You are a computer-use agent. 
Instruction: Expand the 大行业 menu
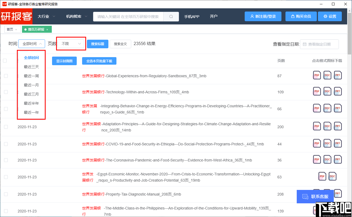46,16
